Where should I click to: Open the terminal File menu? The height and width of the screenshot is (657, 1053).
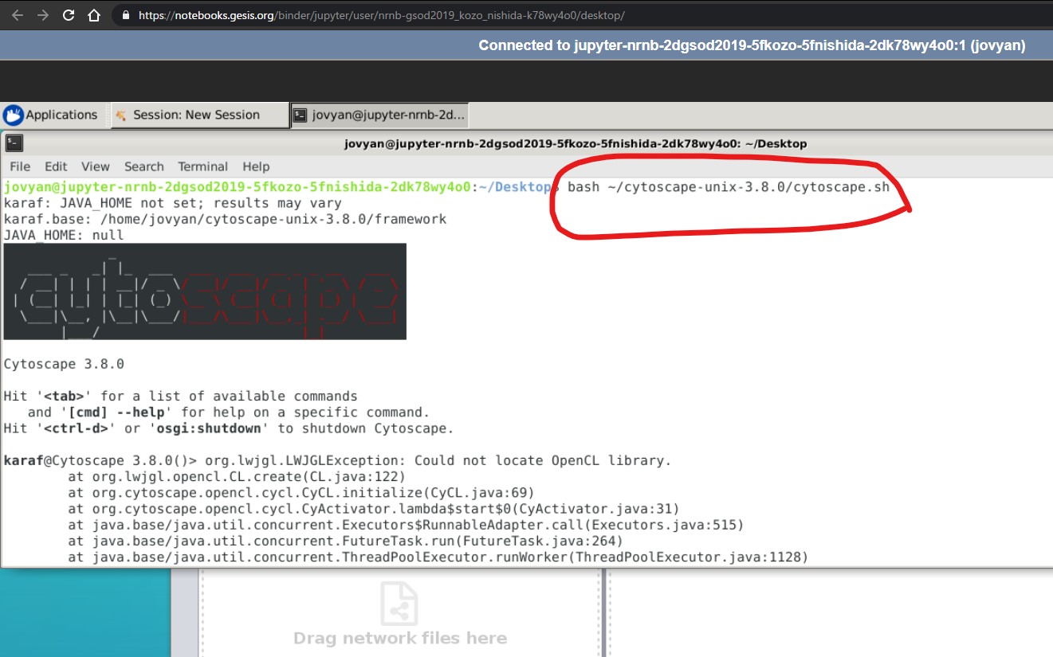[20, 166]
